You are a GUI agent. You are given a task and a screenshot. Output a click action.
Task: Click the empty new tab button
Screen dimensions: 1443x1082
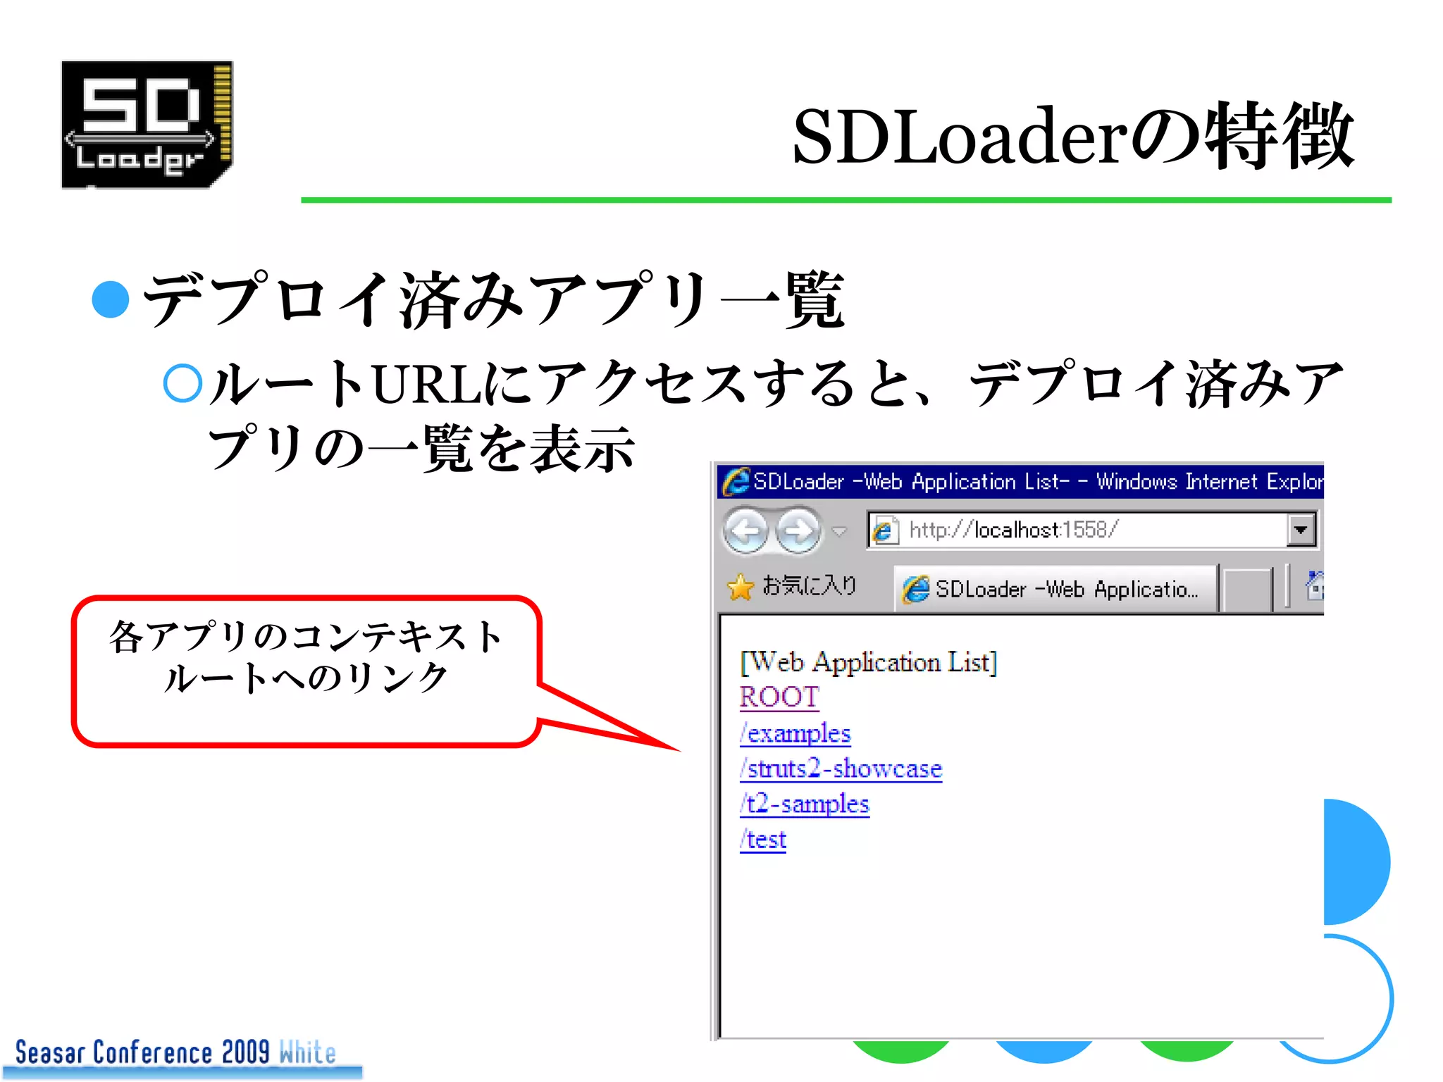tap(1246, 590)
